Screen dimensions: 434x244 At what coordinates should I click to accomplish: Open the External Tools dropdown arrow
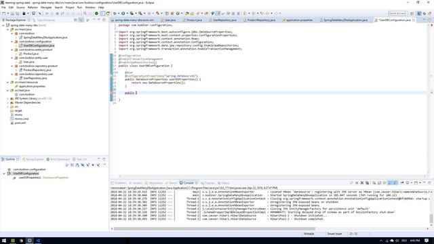click(x=144, y=14)
